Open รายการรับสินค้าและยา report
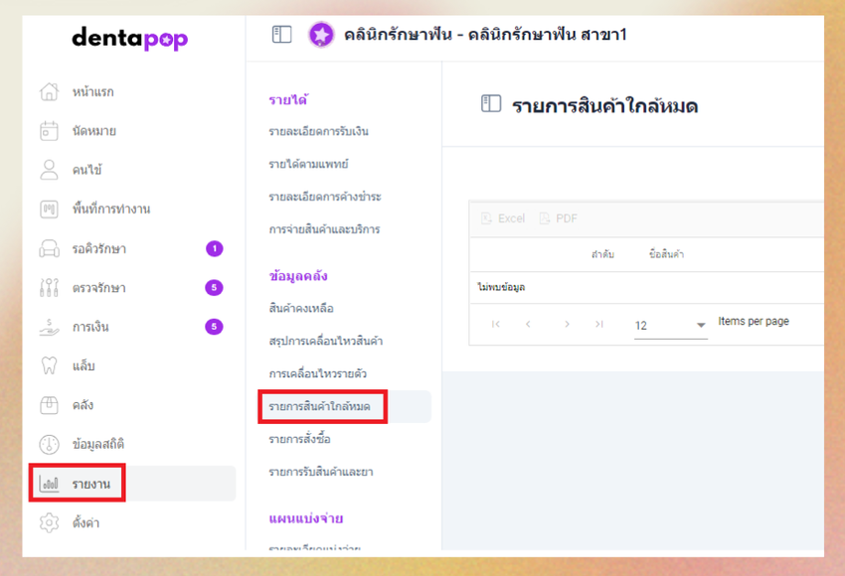This screenshot has height=576, width=845. coord(321,472)
